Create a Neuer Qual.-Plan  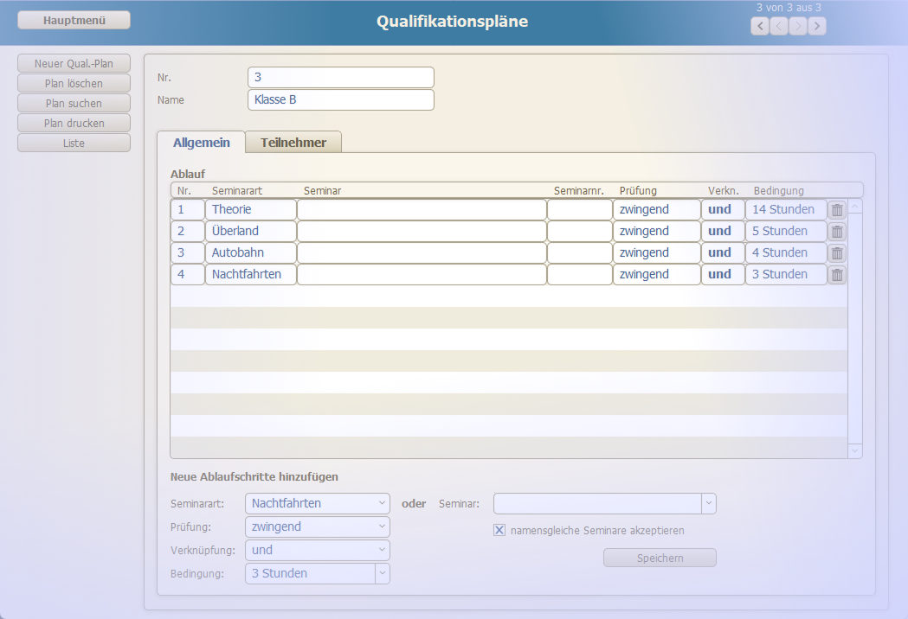(74, 63)
